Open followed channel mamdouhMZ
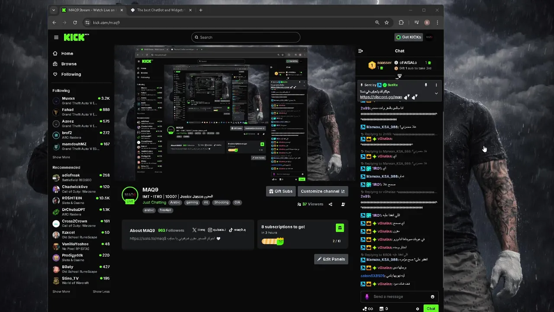Viewport: 554px width, 312px height. coord(81,146)
